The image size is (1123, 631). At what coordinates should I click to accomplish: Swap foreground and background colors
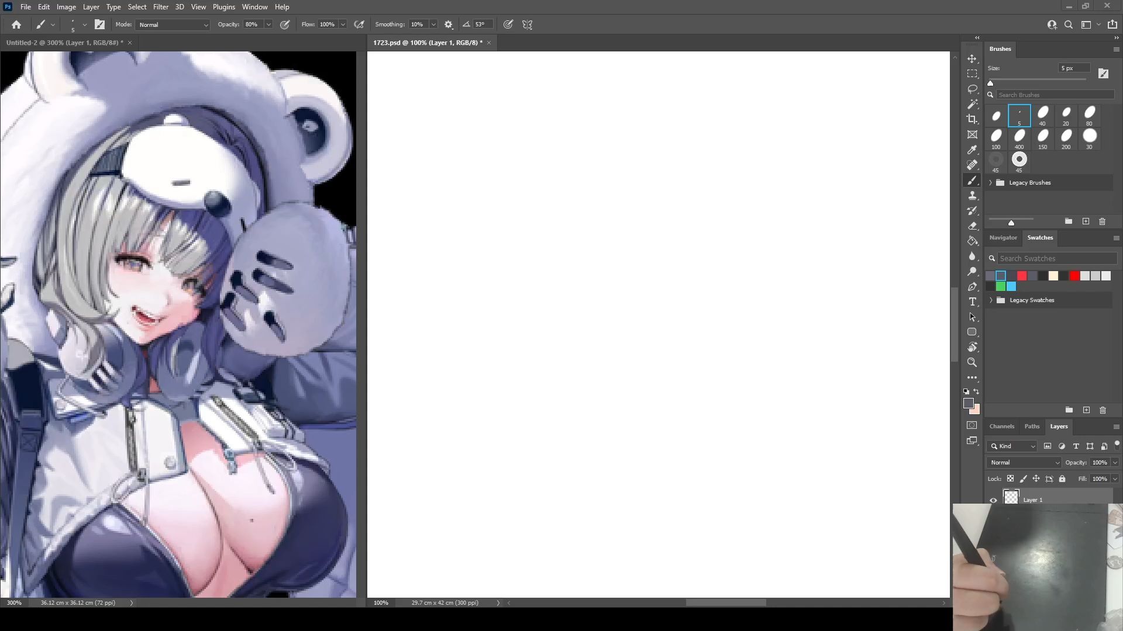(977, 391)
